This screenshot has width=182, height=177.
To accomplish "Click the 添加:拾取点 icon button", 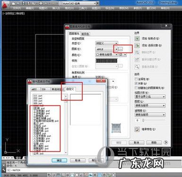I will pyautogui.click(x=137, y=38).
